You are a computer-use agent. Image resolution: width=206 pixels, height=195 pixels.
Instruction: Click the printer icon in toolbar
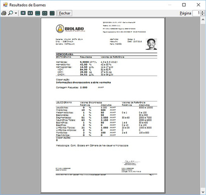pos(4,13)
